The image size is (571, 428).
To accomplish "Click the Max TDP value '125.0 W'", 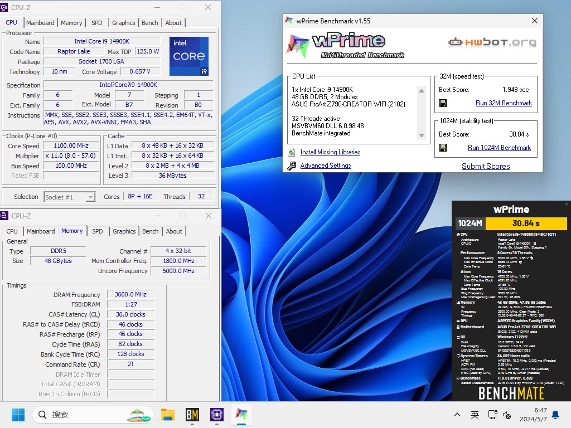I will point(148,51).
